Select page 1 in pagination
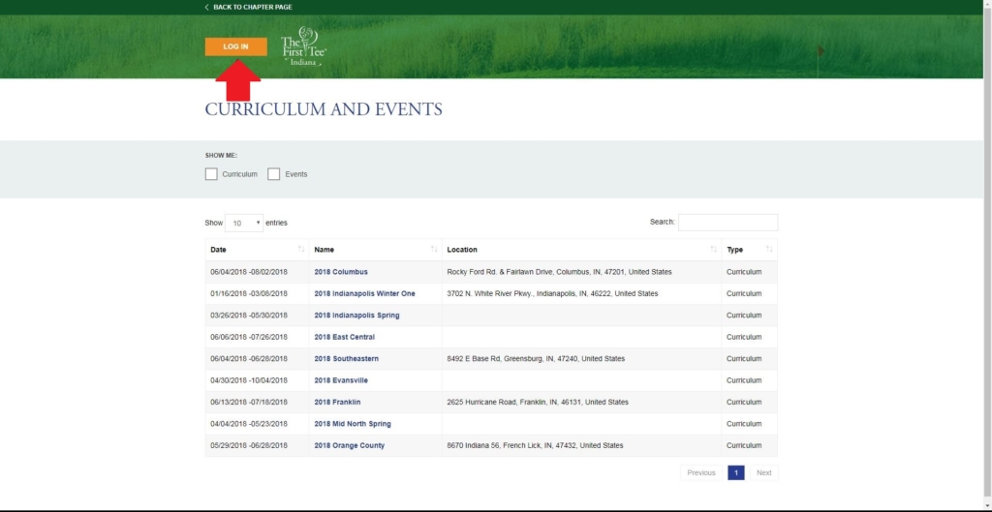This screenshot has width=992, height=512. tap(735, 472)
